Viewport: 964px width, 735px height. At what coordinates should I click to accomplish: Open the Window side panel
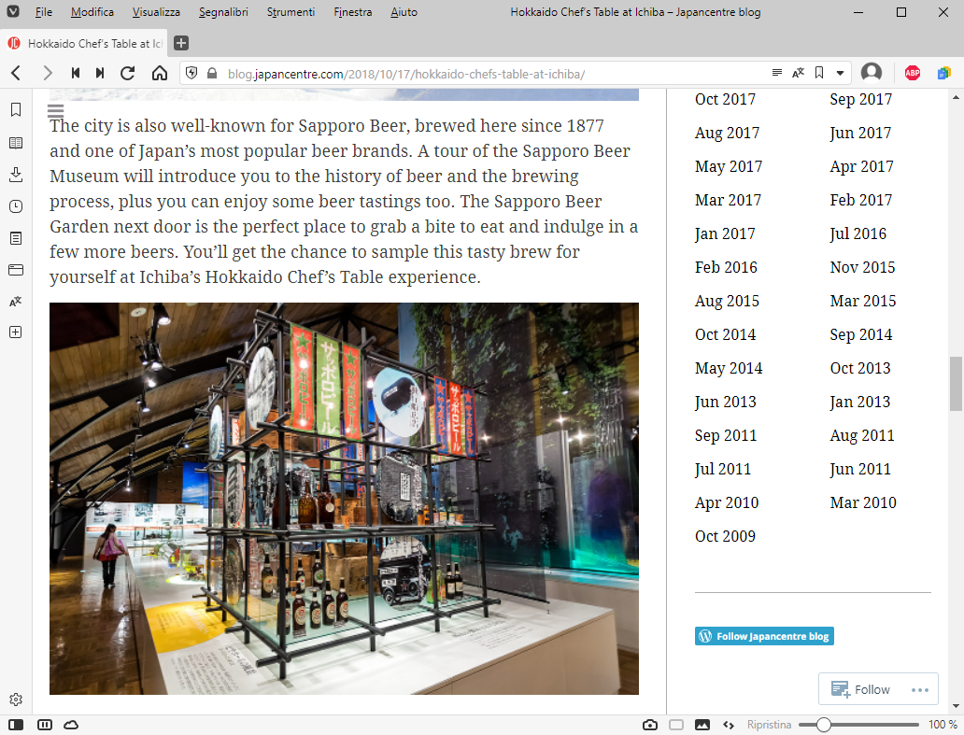coord(16,270)
